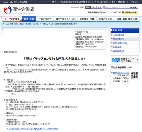The height and width of the screenshot is (132, 142).
Task: Click 報道発表資料 breadcrumb link
Action: coord(26,24)
